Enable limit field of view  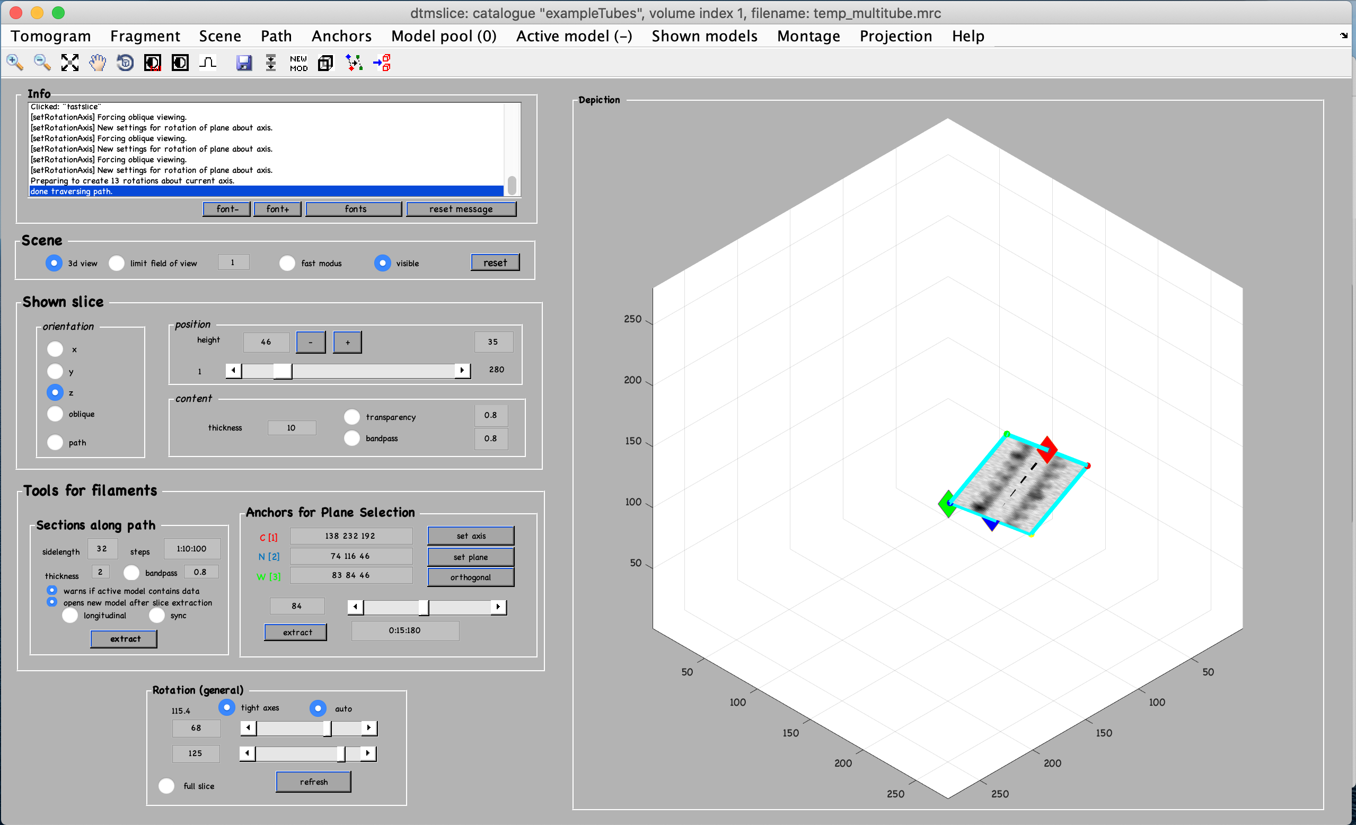coord(117,263)
